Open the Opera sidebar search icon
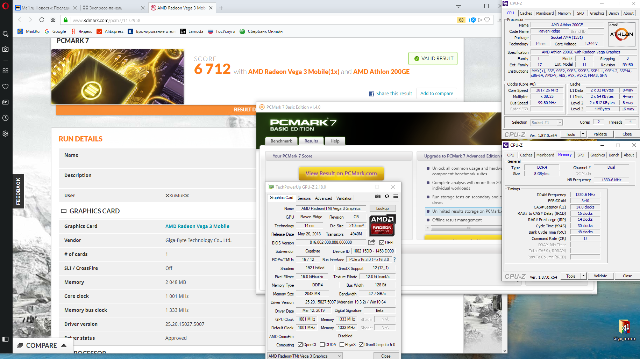640x359 pixels. (6, 34)
